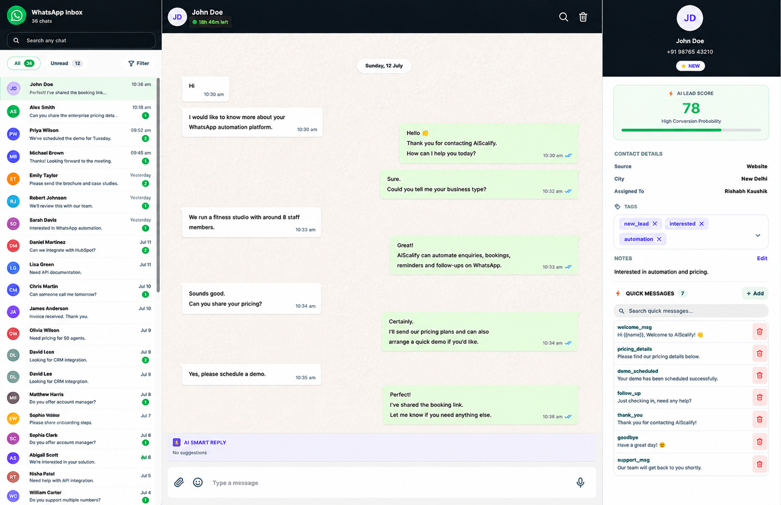This screenshot has height=505, width=781.
Task: Open the Abigail Scott chat
Action: (79, 458)
